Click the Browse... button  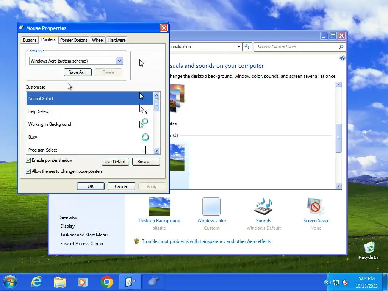tap(146, 161)
